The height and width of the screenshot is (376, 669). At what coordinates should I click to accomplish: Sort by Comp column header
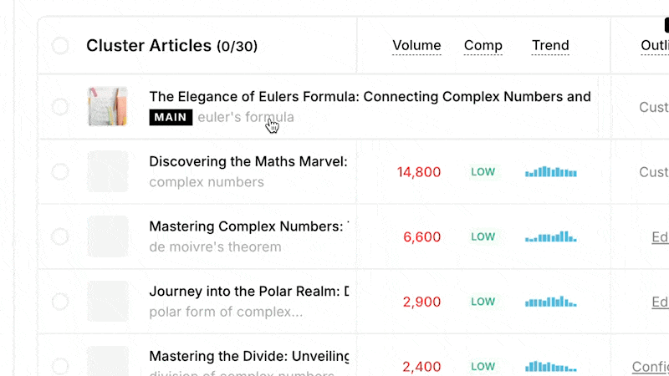pyautogui.click(x=483, y=46)
